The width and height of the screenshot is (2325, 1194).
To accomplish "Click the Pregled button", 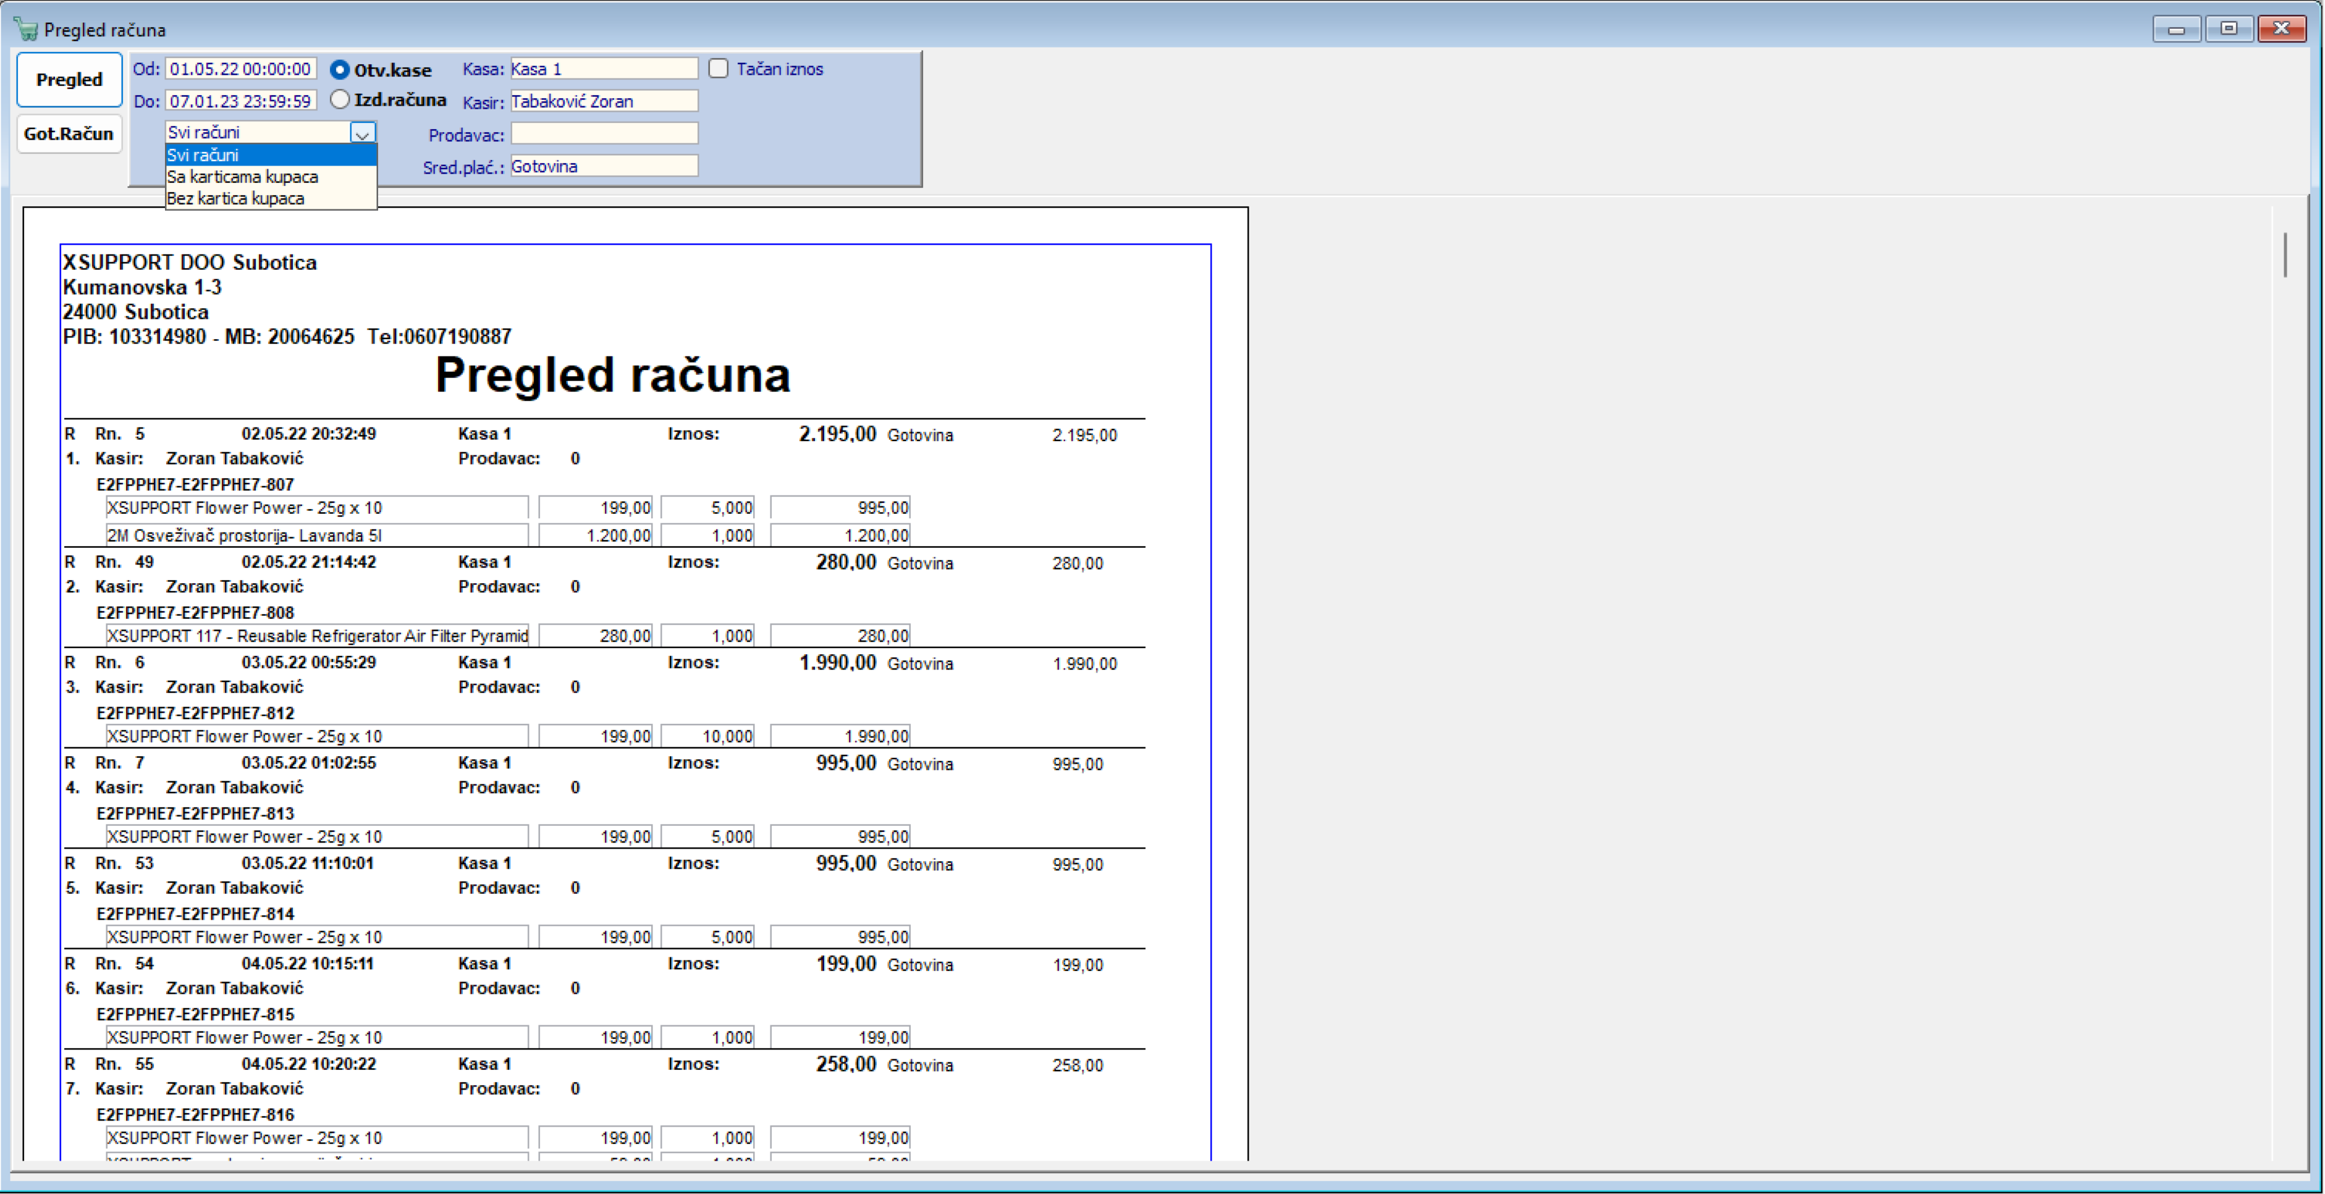I will pyautogui.click(x=69, y=80).
